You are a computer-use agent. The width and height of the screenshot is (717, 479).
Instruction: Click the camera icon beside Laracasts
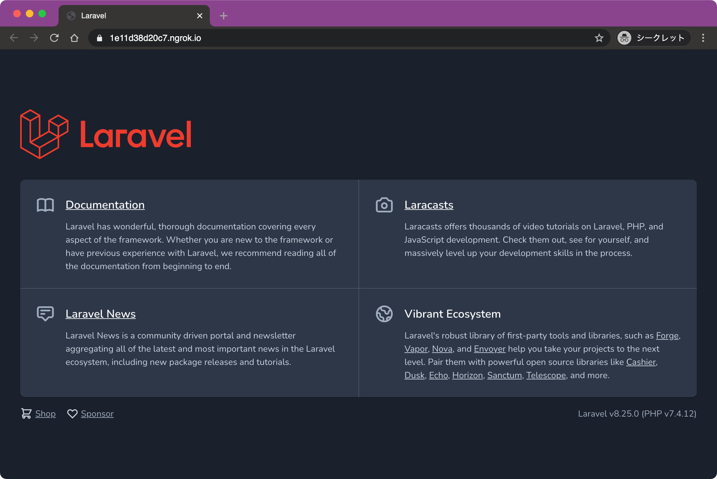pyautogui.click(x=384, y=205)
